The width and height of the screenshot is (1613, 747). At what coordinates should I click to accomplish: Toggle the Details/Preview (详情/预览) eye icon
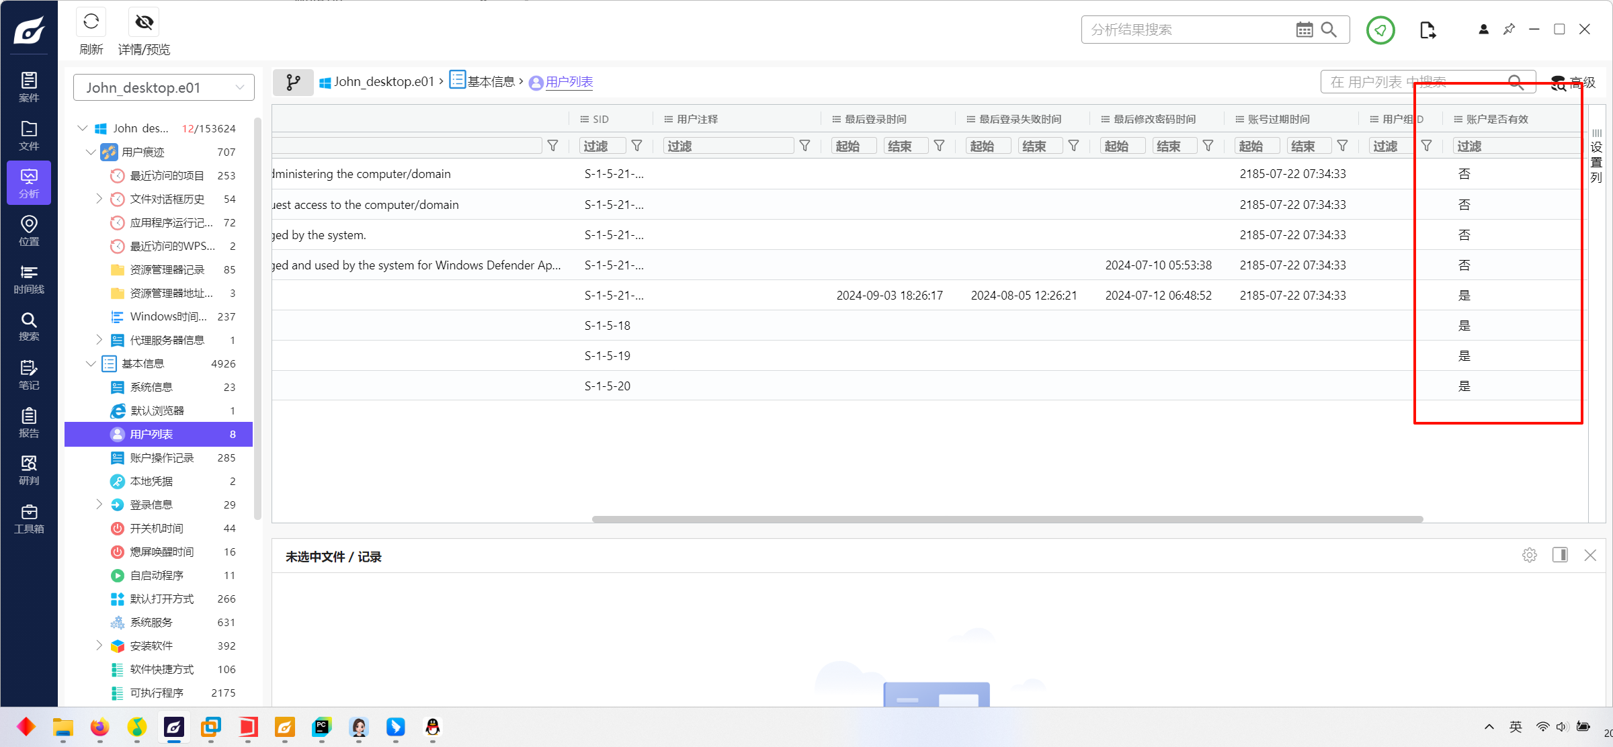coord(144,23)
